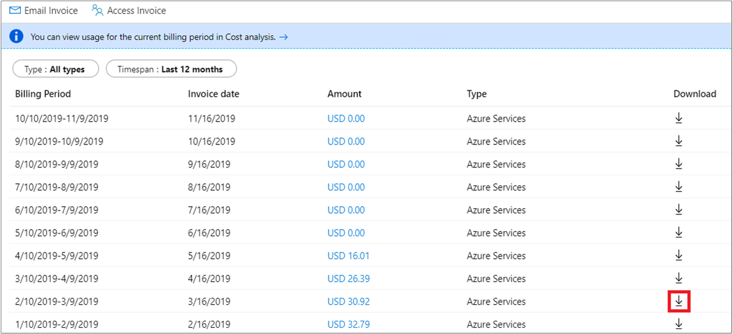Open Access Invoice option
733x334 pixels.
pyautogui.click(x=129, y=11)
